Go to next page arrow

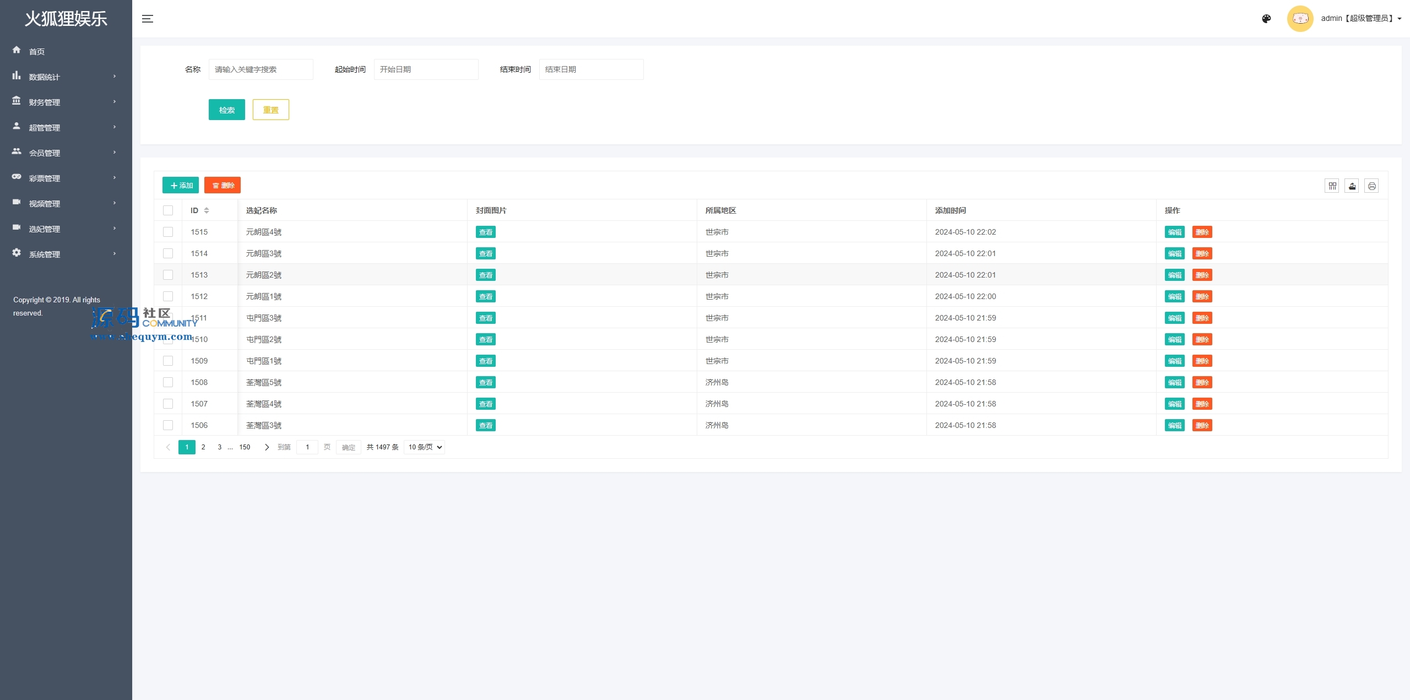(x=267, y=447)
